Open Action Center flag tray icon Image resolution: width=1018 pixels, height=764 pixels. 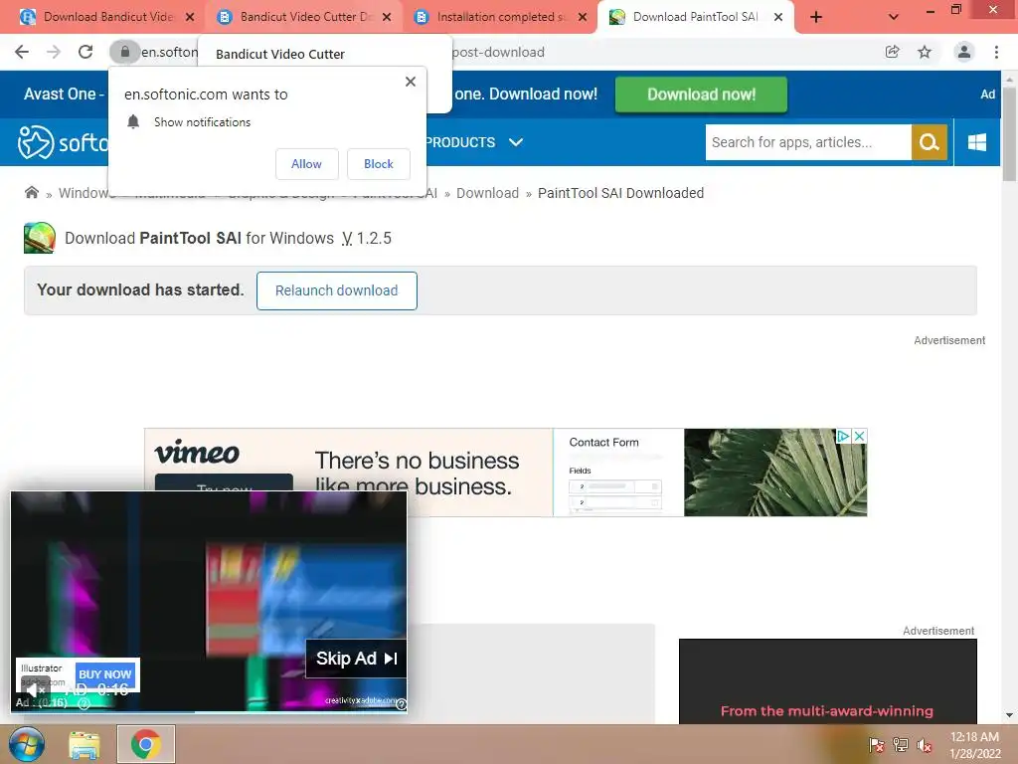(877, 744)
